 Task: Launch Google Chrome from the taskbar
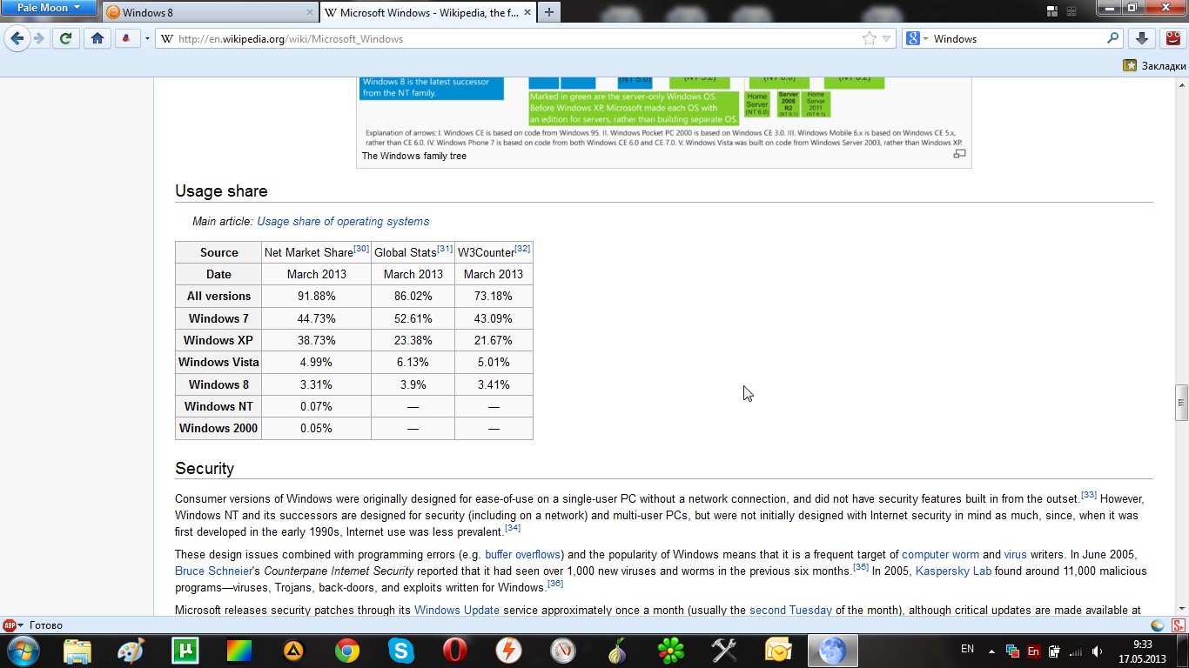(x=347, y=650)
